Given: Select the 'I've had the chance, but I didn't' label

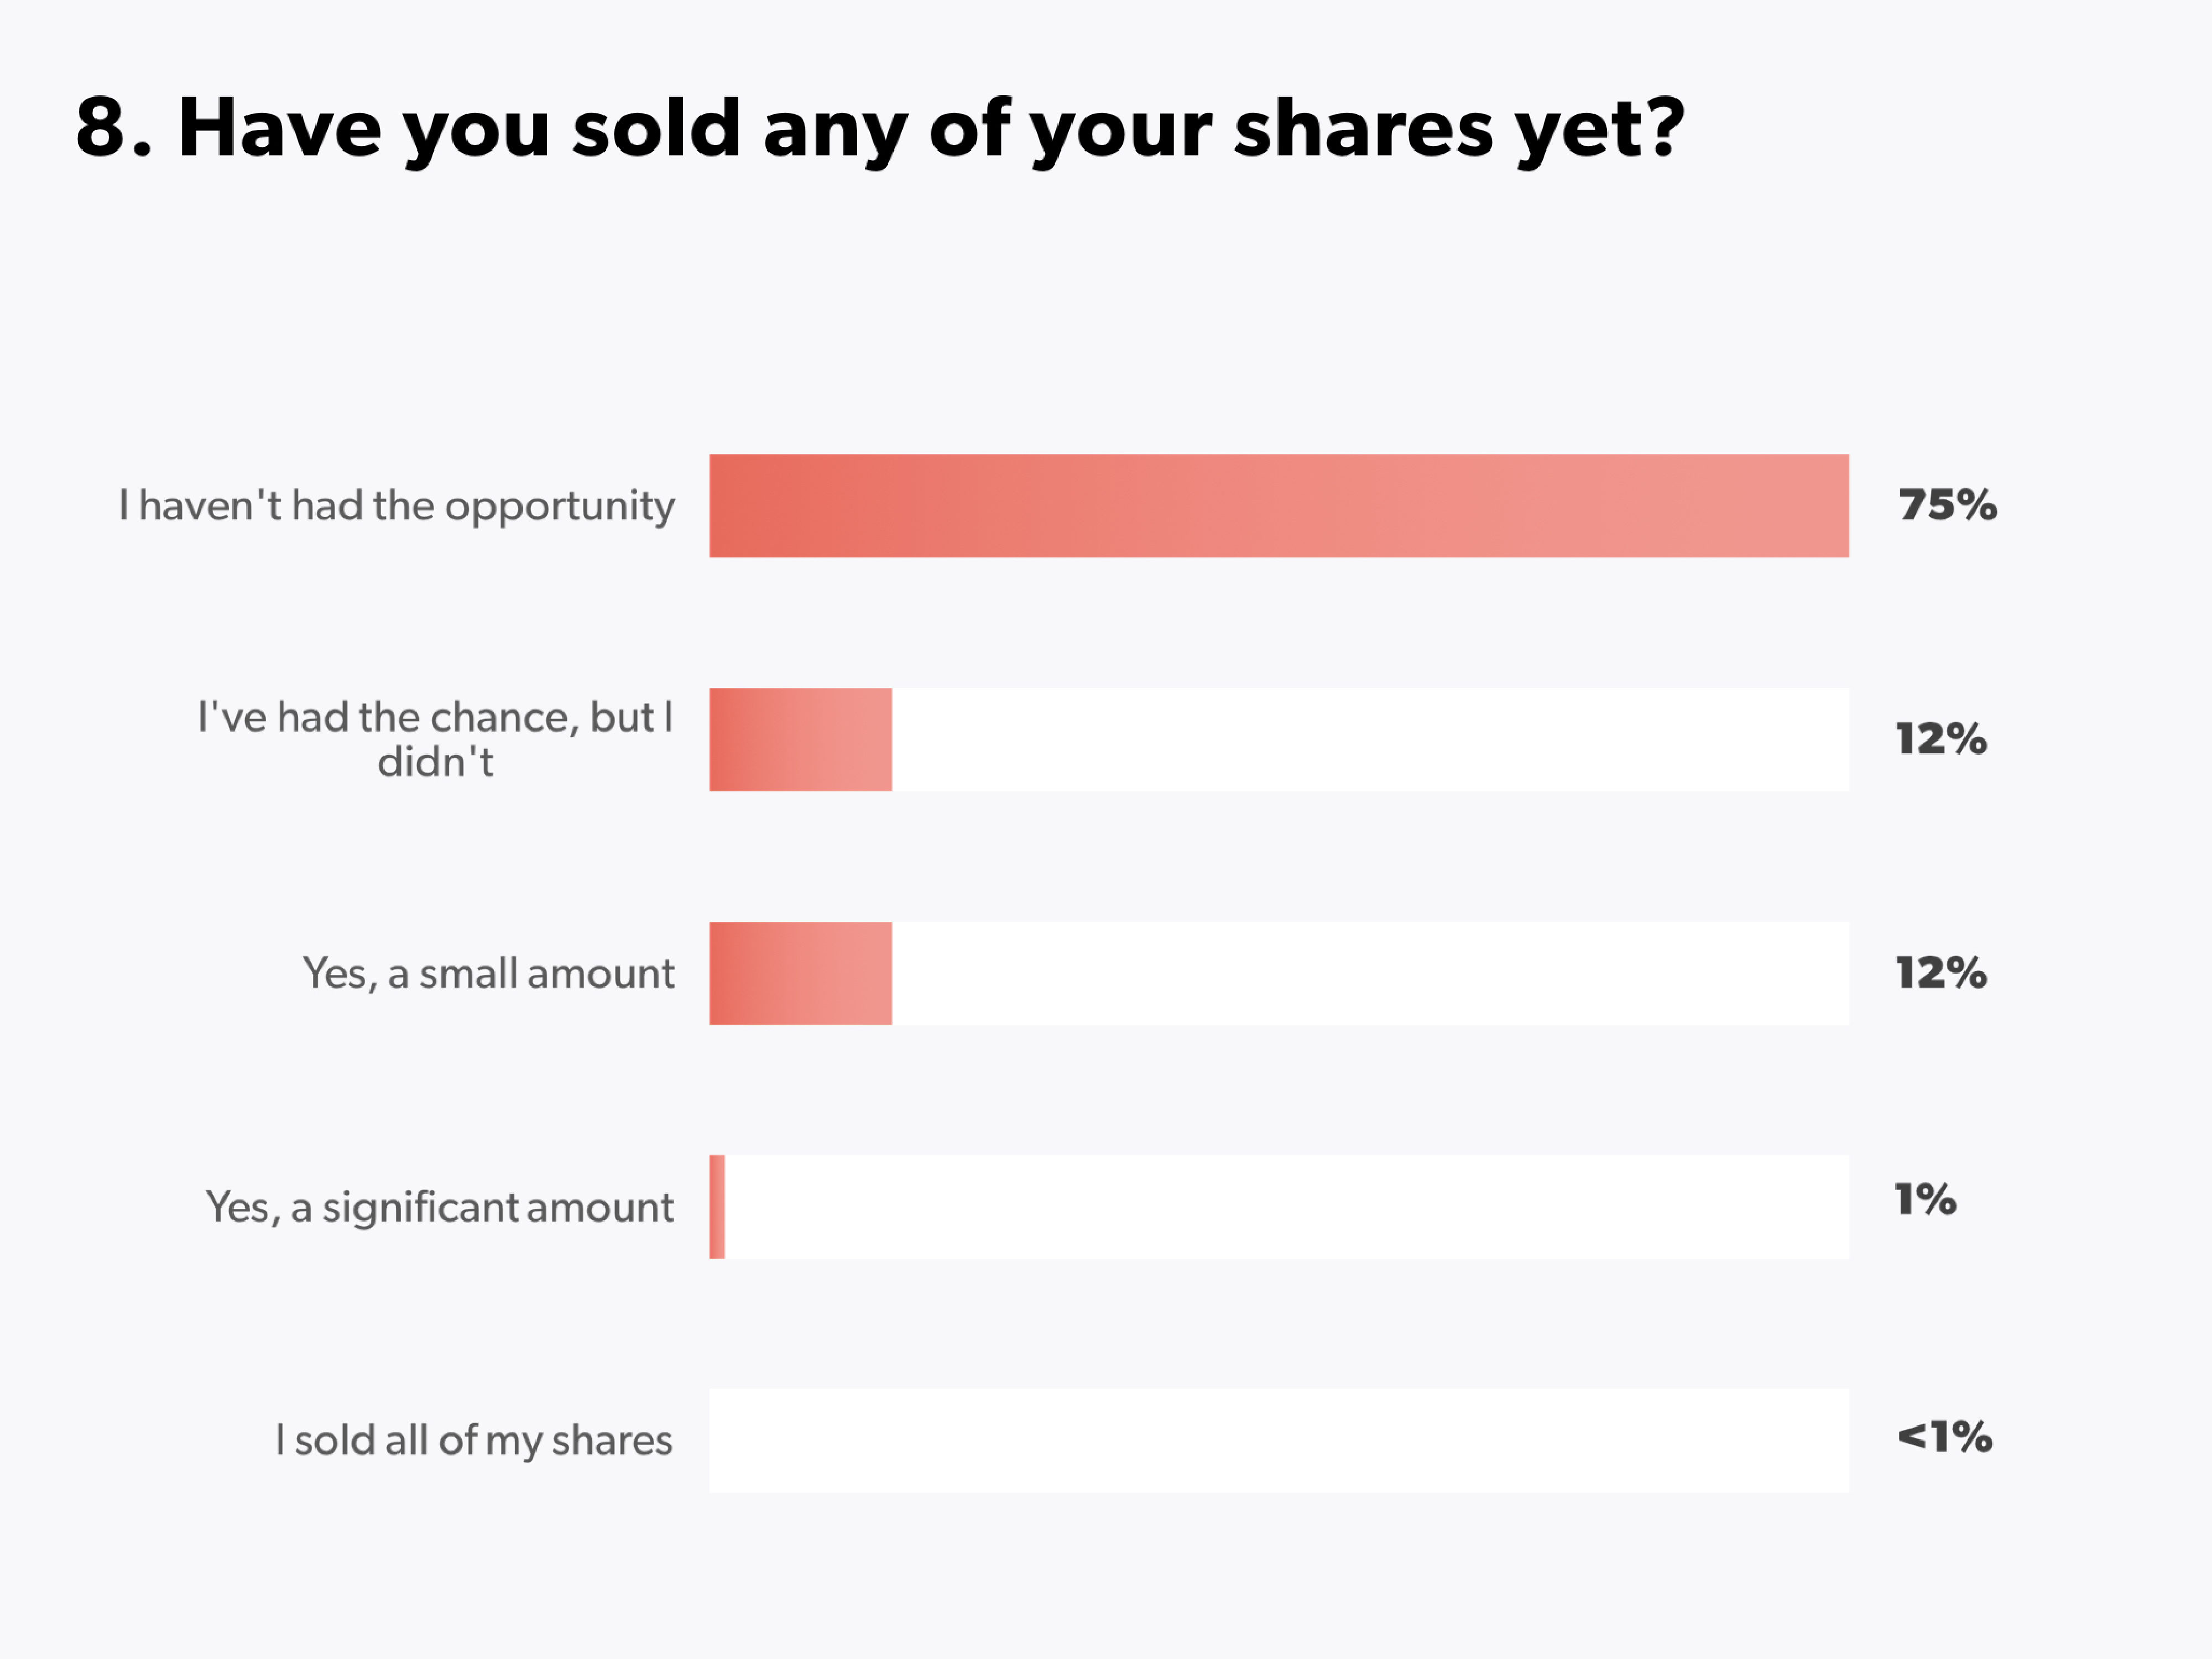Looking at the screenshot, I should click(435, 740).
